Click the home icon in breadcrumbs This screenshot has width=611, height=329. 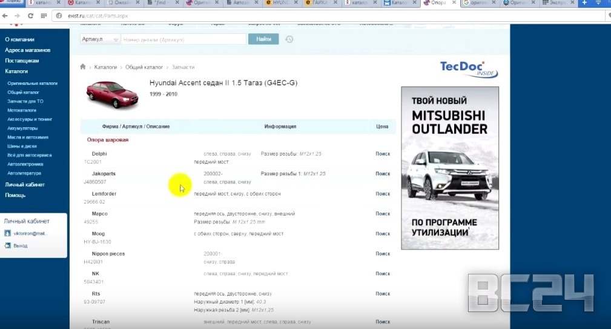tap(83, 67)
